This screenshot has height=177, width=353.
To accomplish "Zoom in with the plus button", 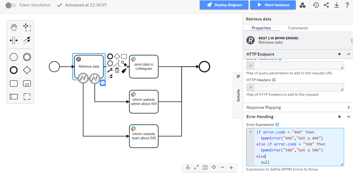I will (231, 168).
